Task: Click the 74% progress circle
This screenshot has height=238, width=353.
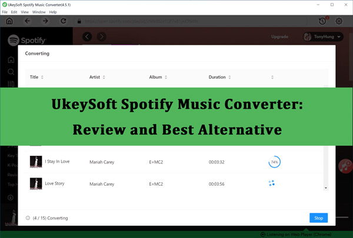Action: coord(274,162)
